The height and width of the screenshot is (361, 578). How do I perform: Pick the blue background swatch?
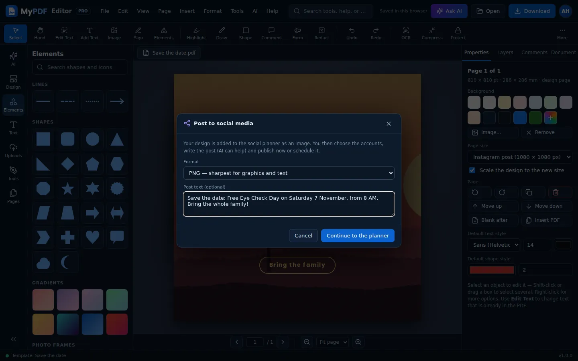[520, 118]
